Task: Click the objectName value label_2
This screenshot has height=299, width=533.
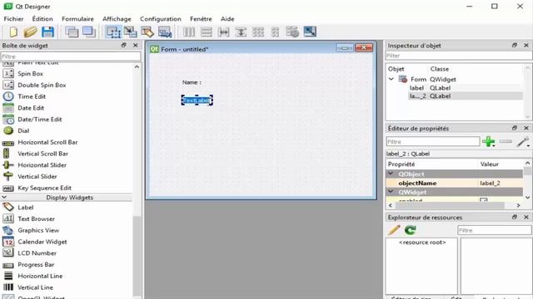Action: [490, 183]
